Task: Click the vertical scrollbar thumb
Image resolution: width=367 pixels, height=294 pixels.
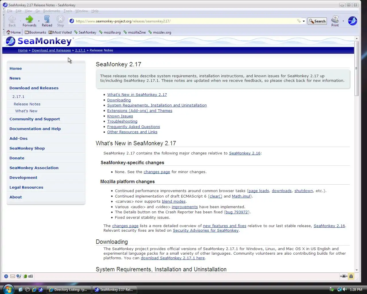Action: coord(356,68)
